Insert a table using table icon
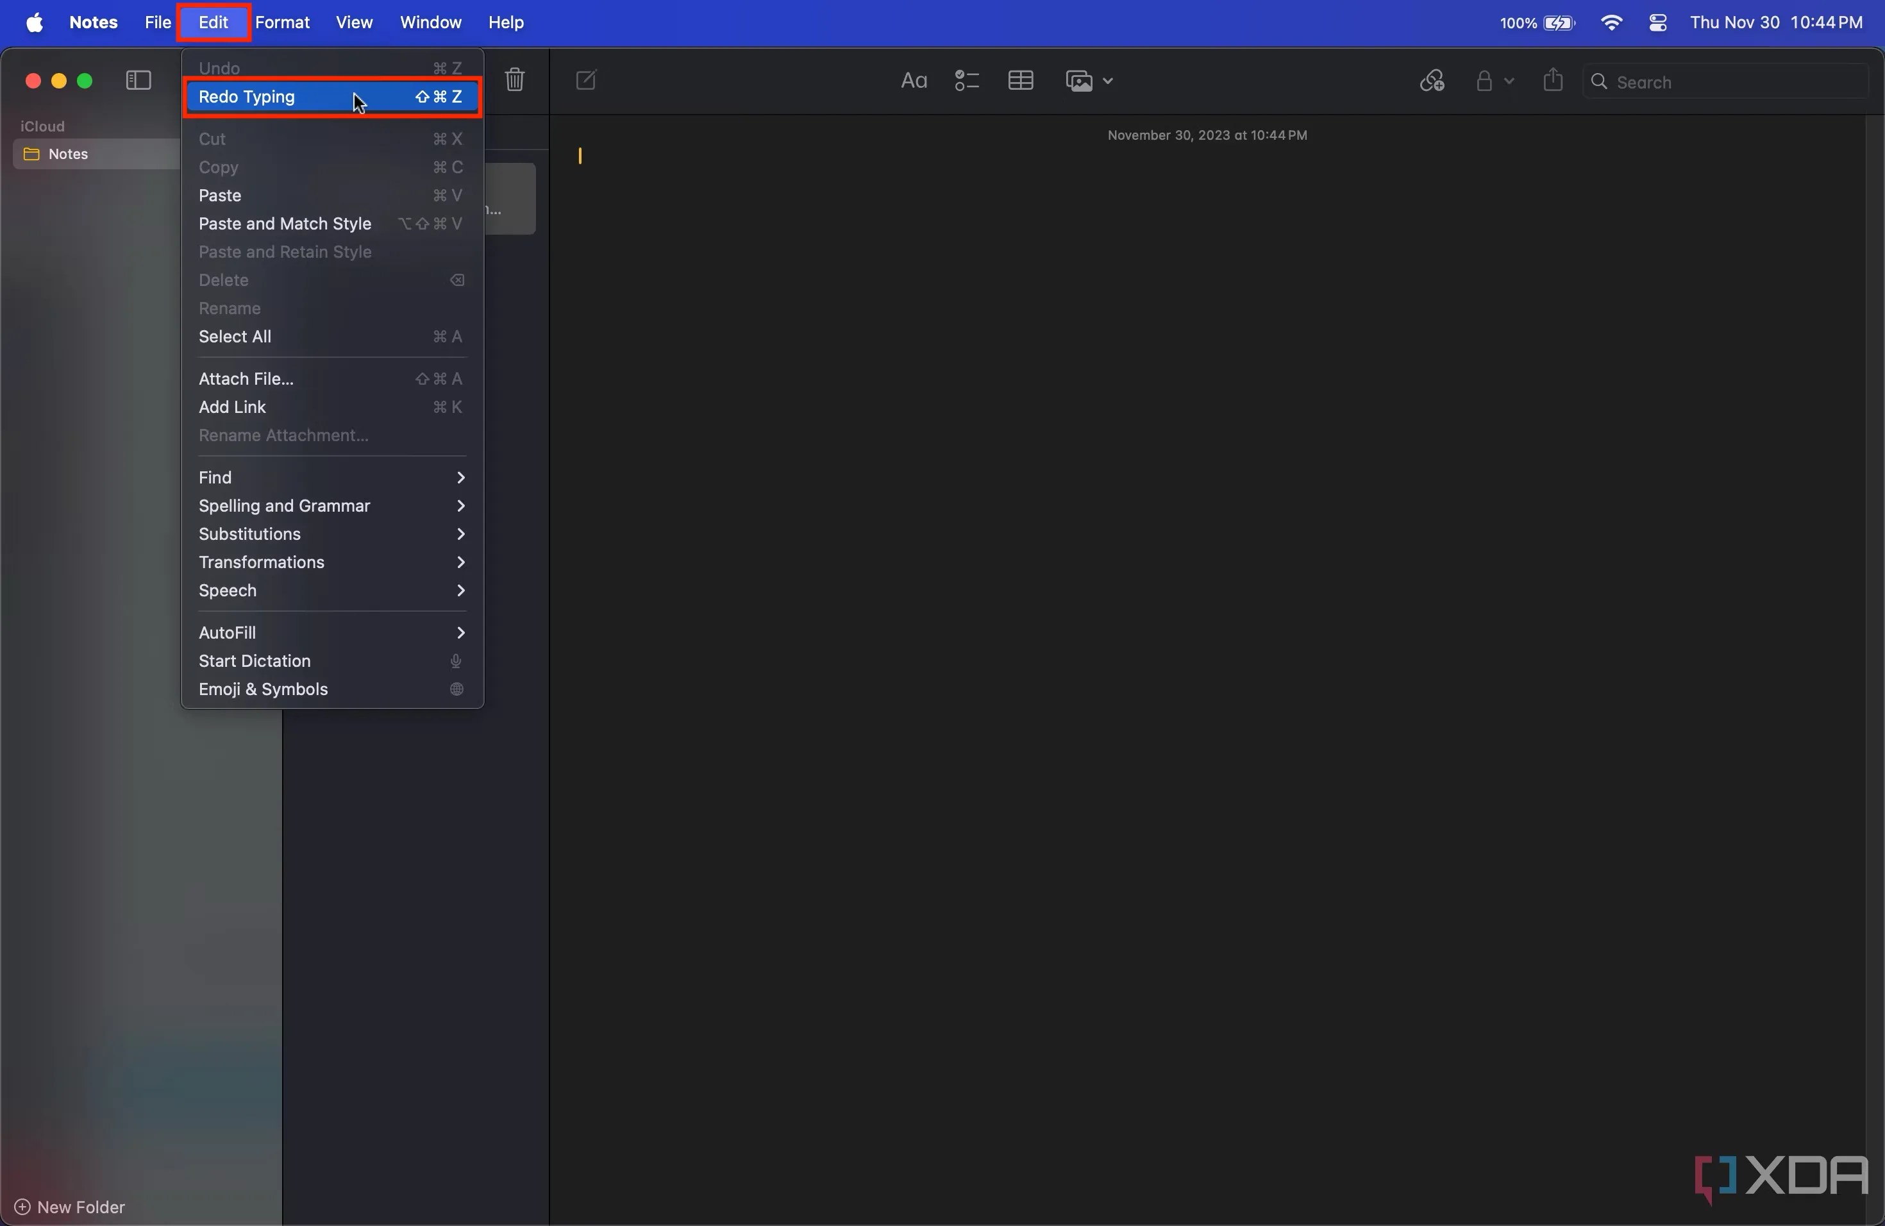Viewport: 1885px width, 1226px height. 1020,81
